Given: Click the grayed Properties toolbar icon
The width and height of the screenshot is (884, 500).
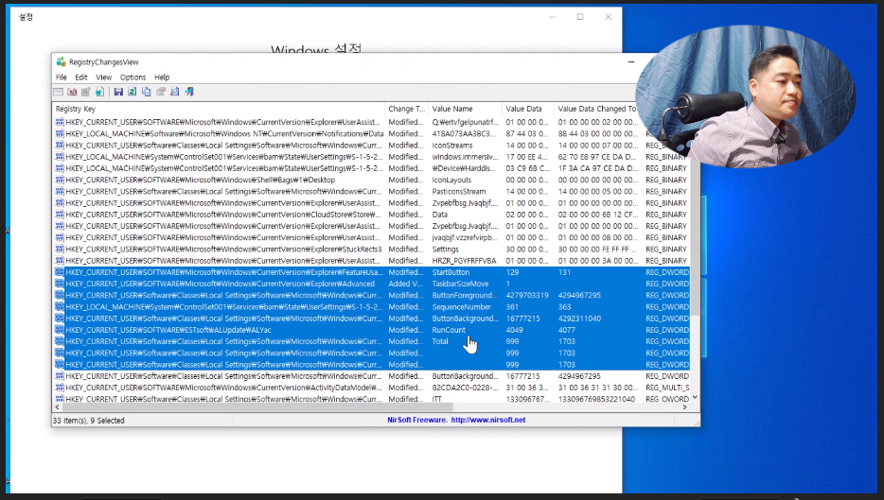Looking at the screenshot, I should coord(161,92).
